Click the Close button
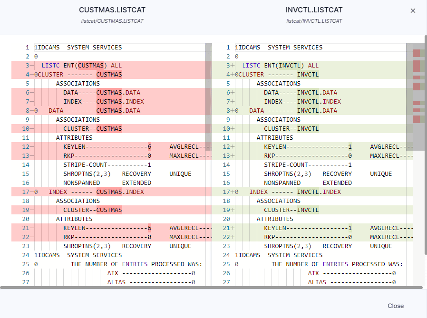Screen dimensions: 427x318 (396, 306)
